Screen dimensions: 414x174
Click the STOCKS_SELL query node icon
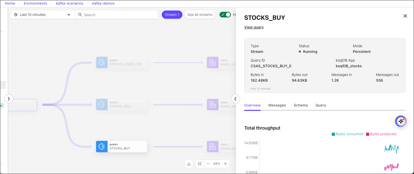[102, 104]
